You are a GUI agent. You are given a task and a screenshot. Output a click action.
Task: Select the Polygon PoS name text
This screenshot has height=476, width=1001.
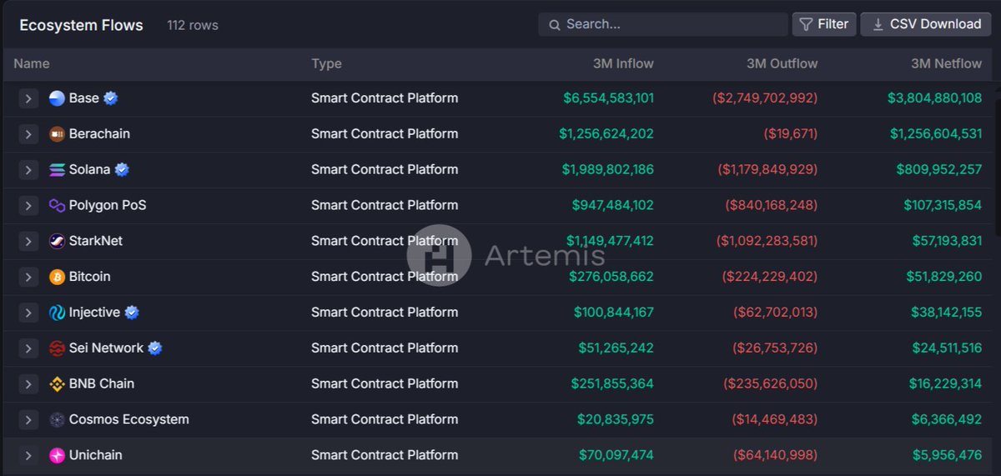(x=108, y=206)
